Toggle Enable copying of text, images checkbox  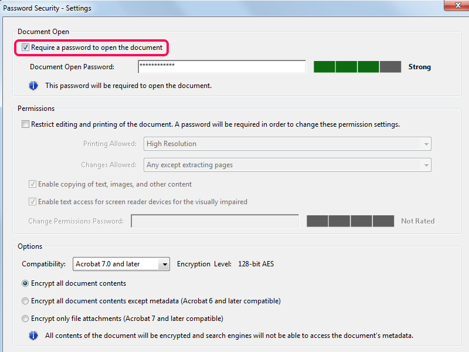click(x=32, y=184)
